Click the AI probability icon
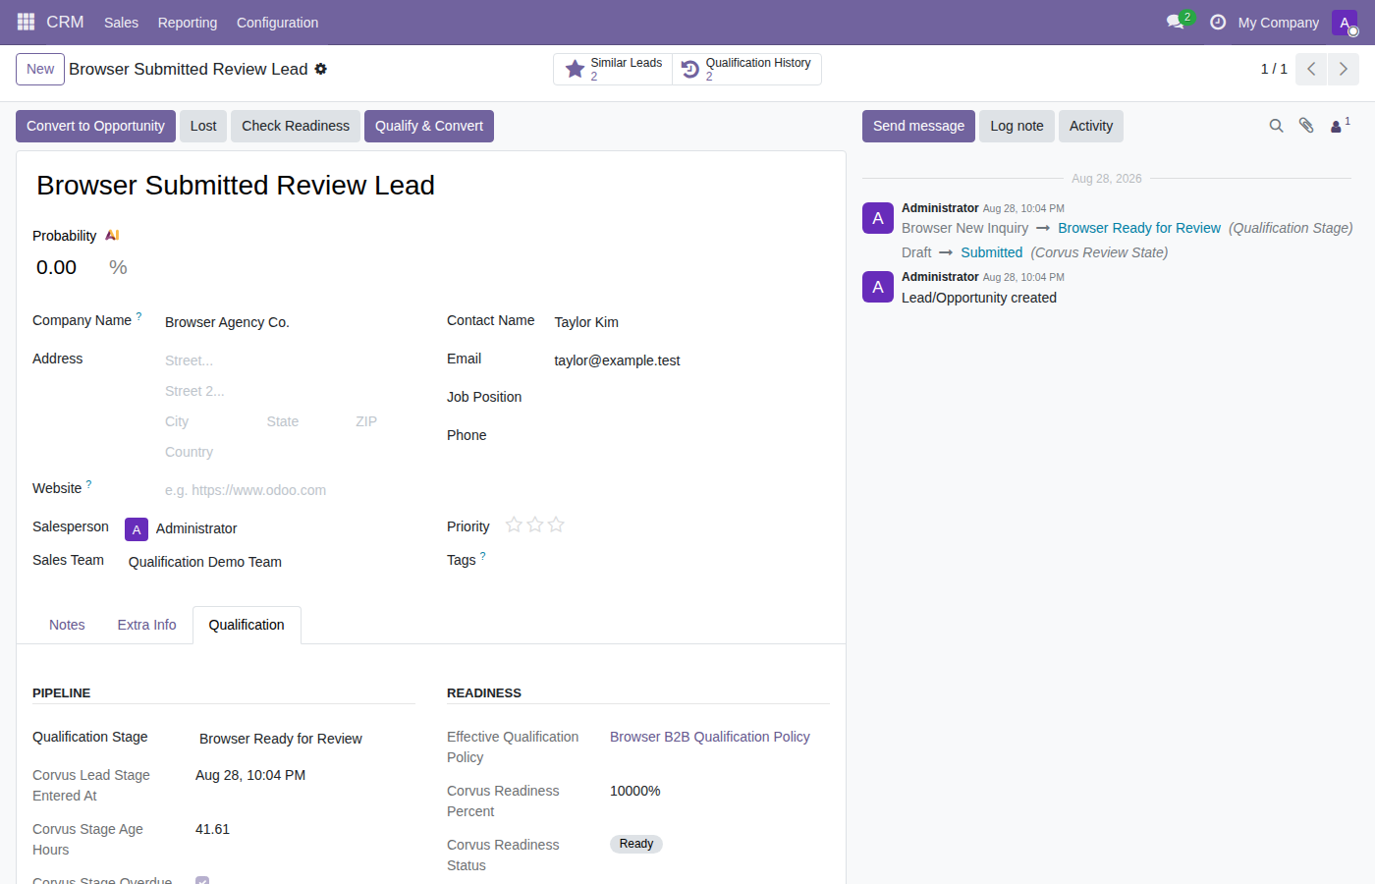The height and width of the screenshot is (884, 1375). click(112, 236)
